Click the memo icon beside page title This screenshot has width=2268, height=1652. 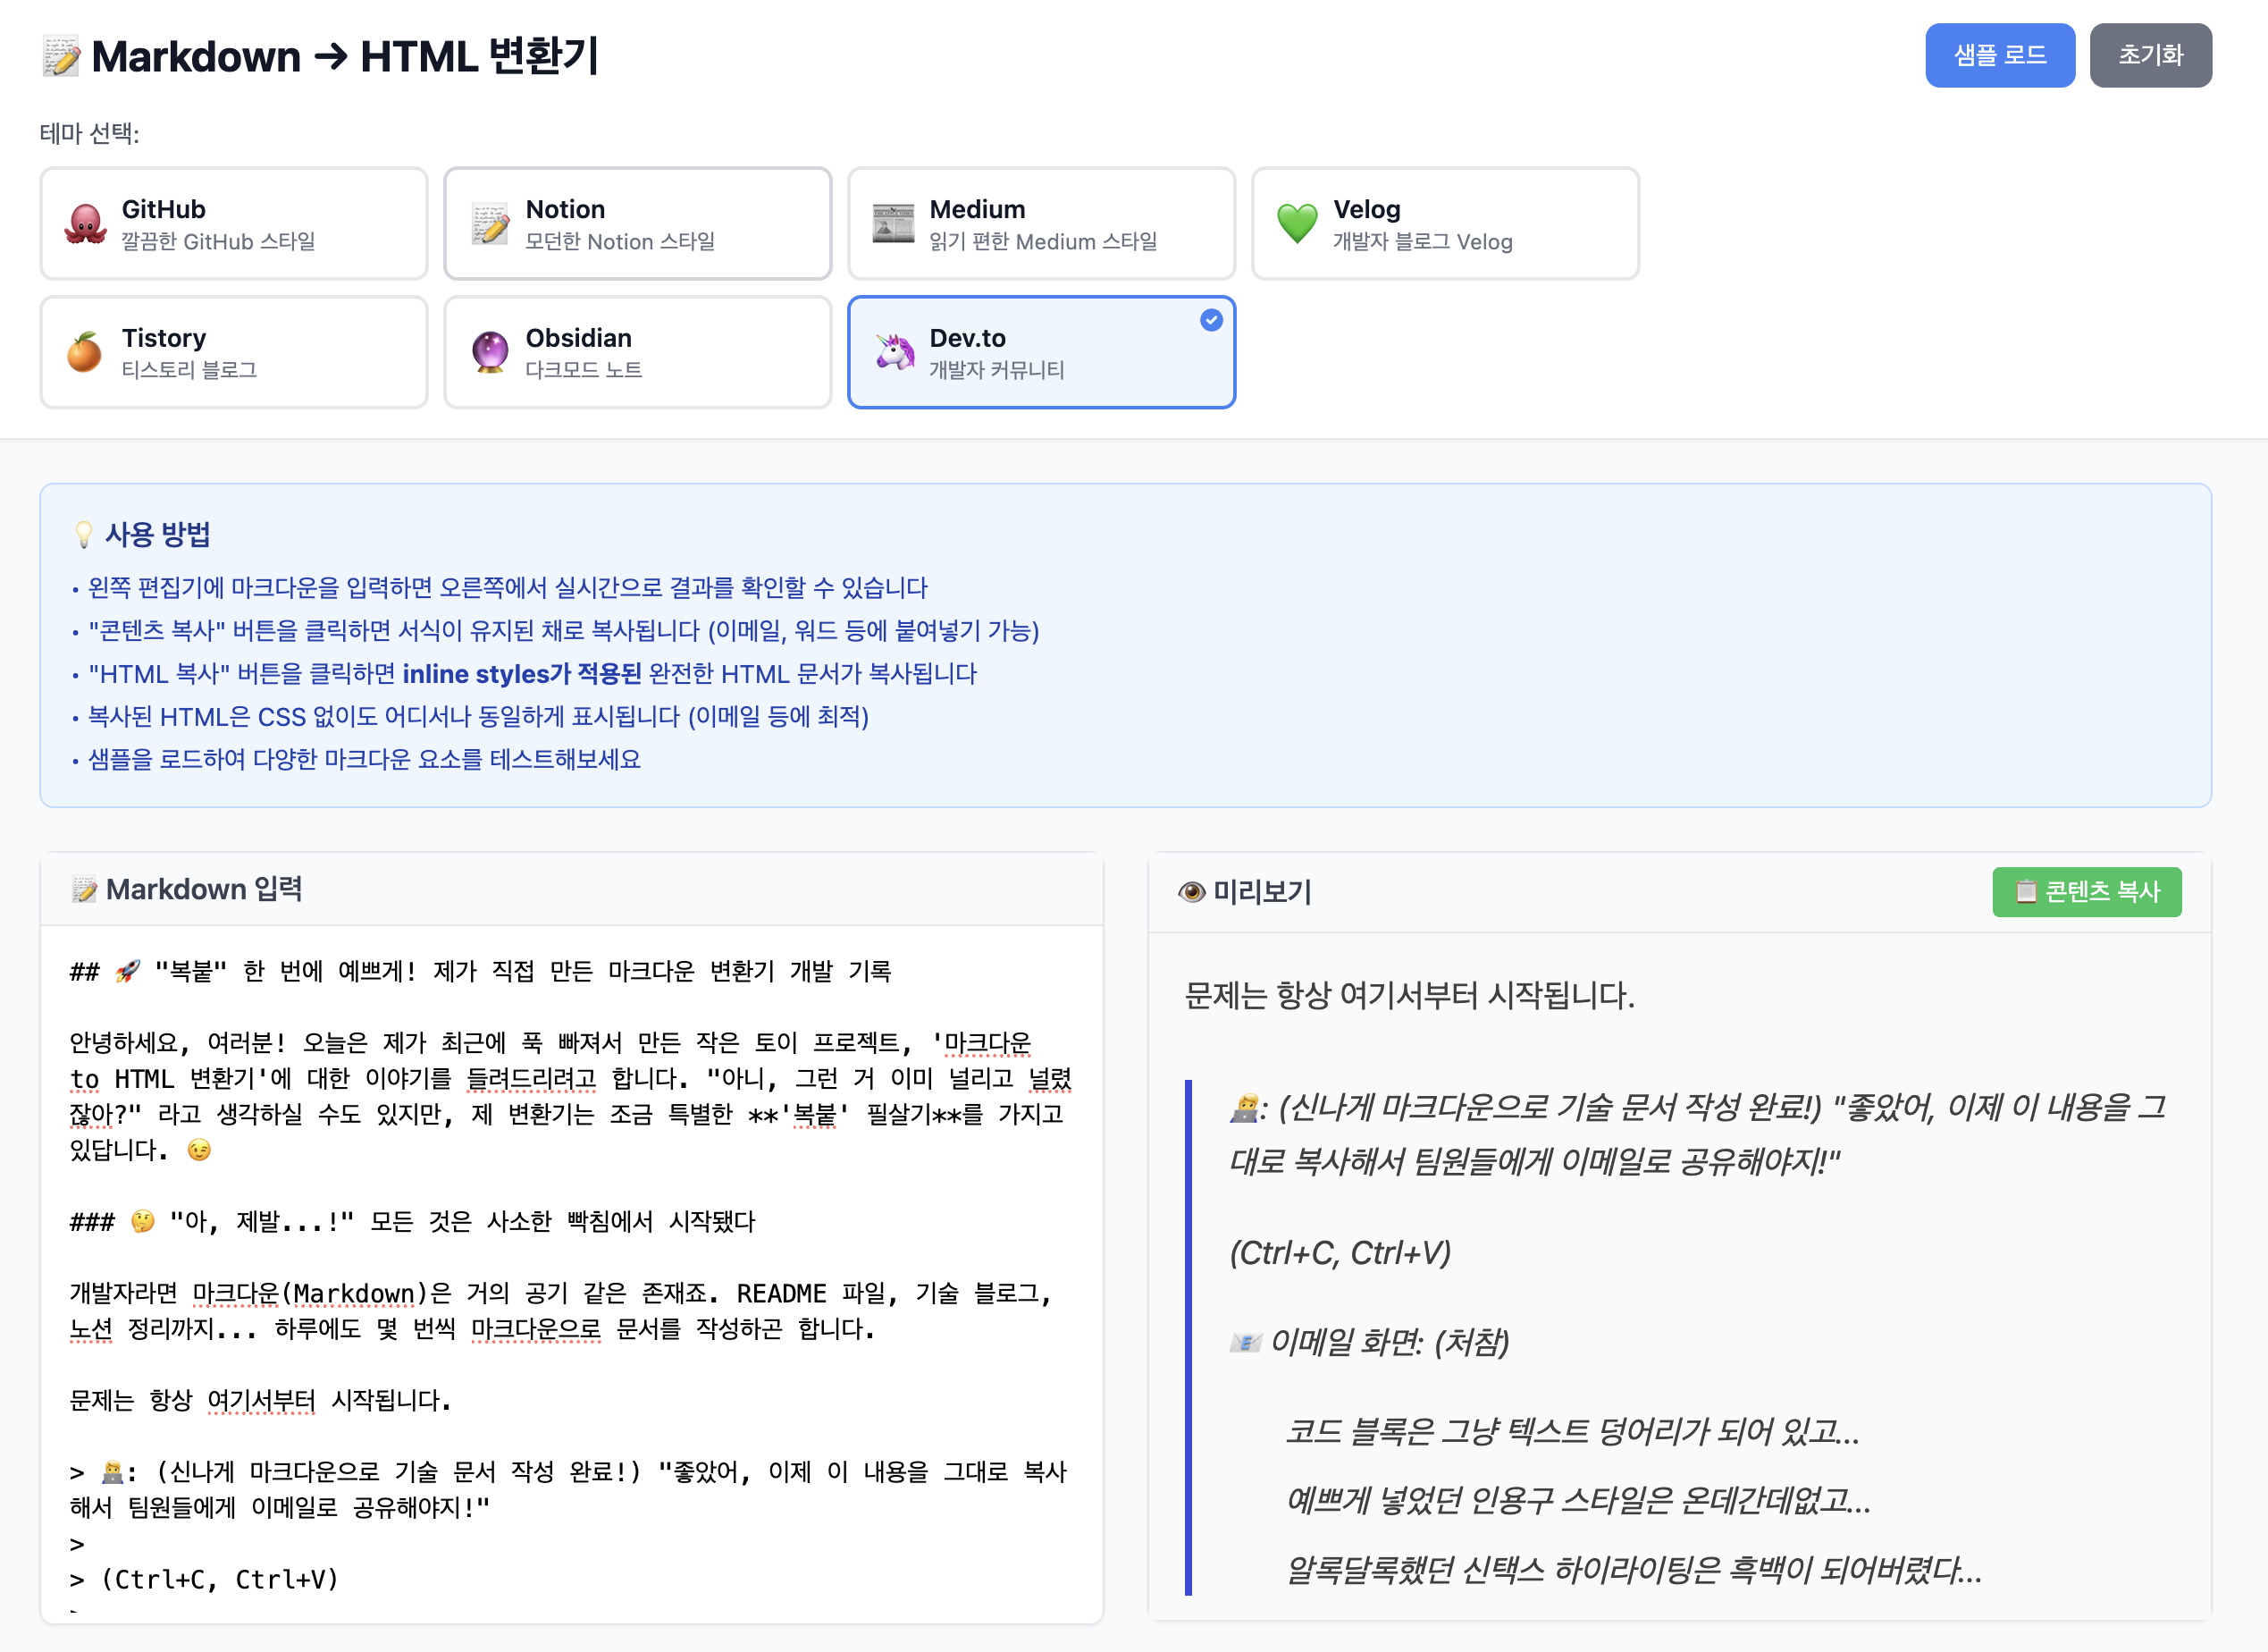coord(61,56)
